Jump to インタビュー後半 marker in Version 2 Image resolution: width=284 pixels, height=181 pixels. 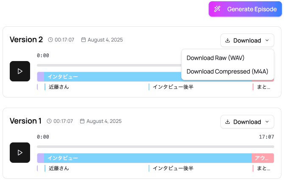click(173, 87)
